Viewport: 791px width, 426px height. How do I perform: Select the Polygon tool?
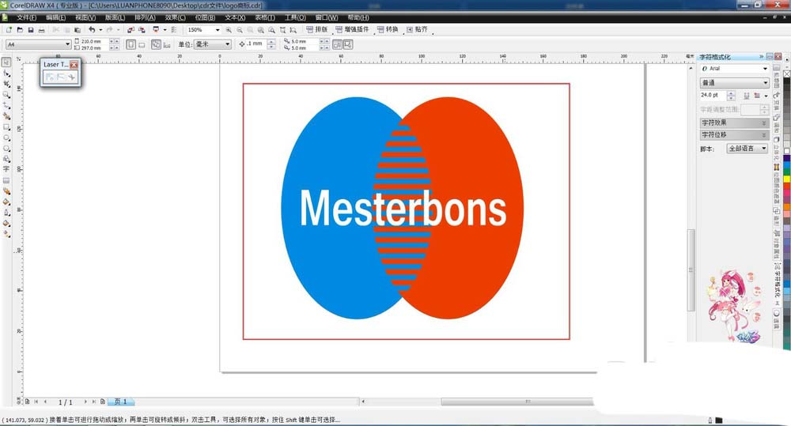click(6, 149)
